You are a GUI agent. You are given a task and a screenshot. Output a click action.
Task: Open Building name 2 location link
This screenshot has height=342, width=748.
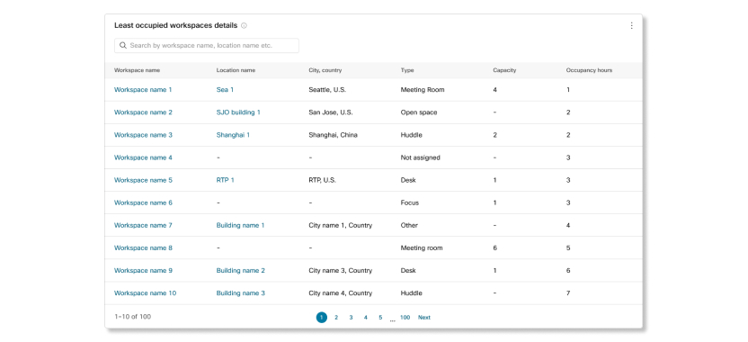click(x=241, y=271)
